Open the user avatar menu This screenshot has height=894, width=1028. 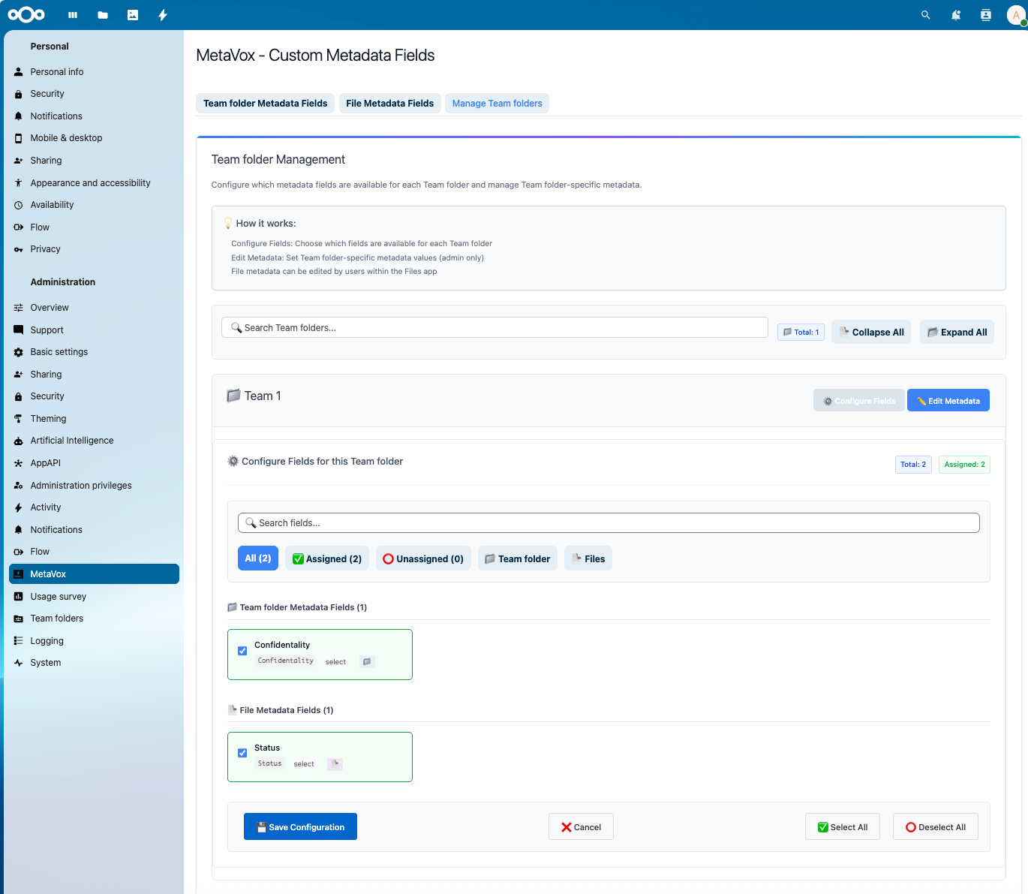pyautogui.click(x=1016, y=15)
